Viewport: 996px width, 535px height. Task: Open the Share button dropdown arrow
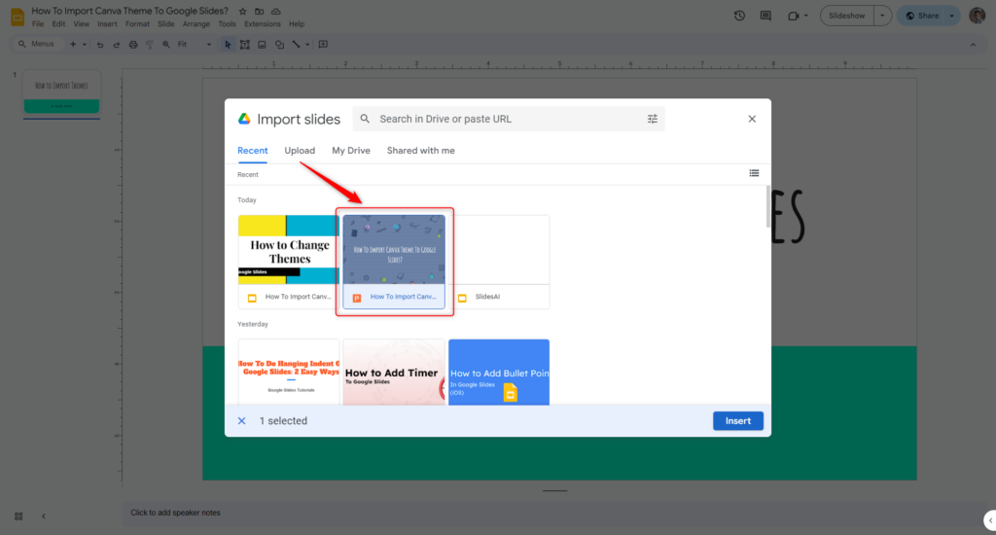point(950,16)
